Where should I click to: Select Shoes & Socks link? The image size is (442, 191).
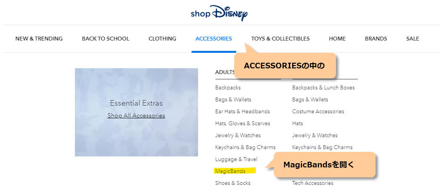(233, 183)
